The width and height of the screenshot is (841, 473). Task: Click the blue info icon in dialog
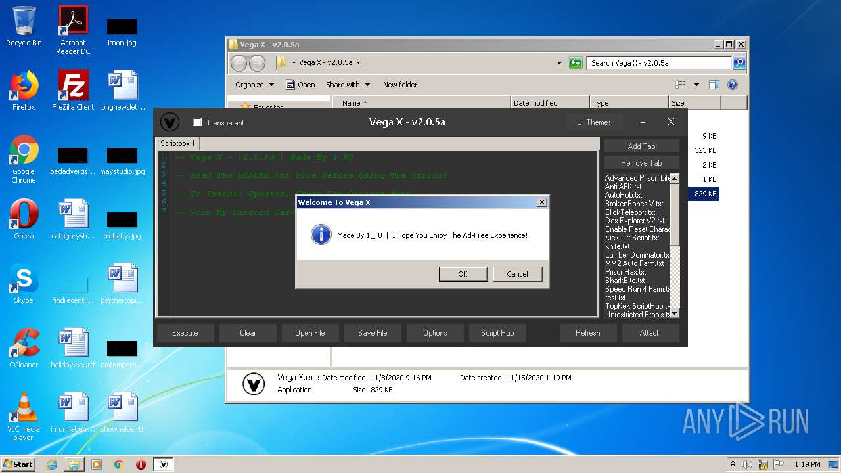point(321,235)
